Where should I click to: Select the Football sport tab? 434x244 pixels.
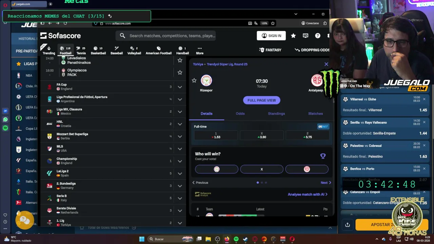click(x=65, y=50)
